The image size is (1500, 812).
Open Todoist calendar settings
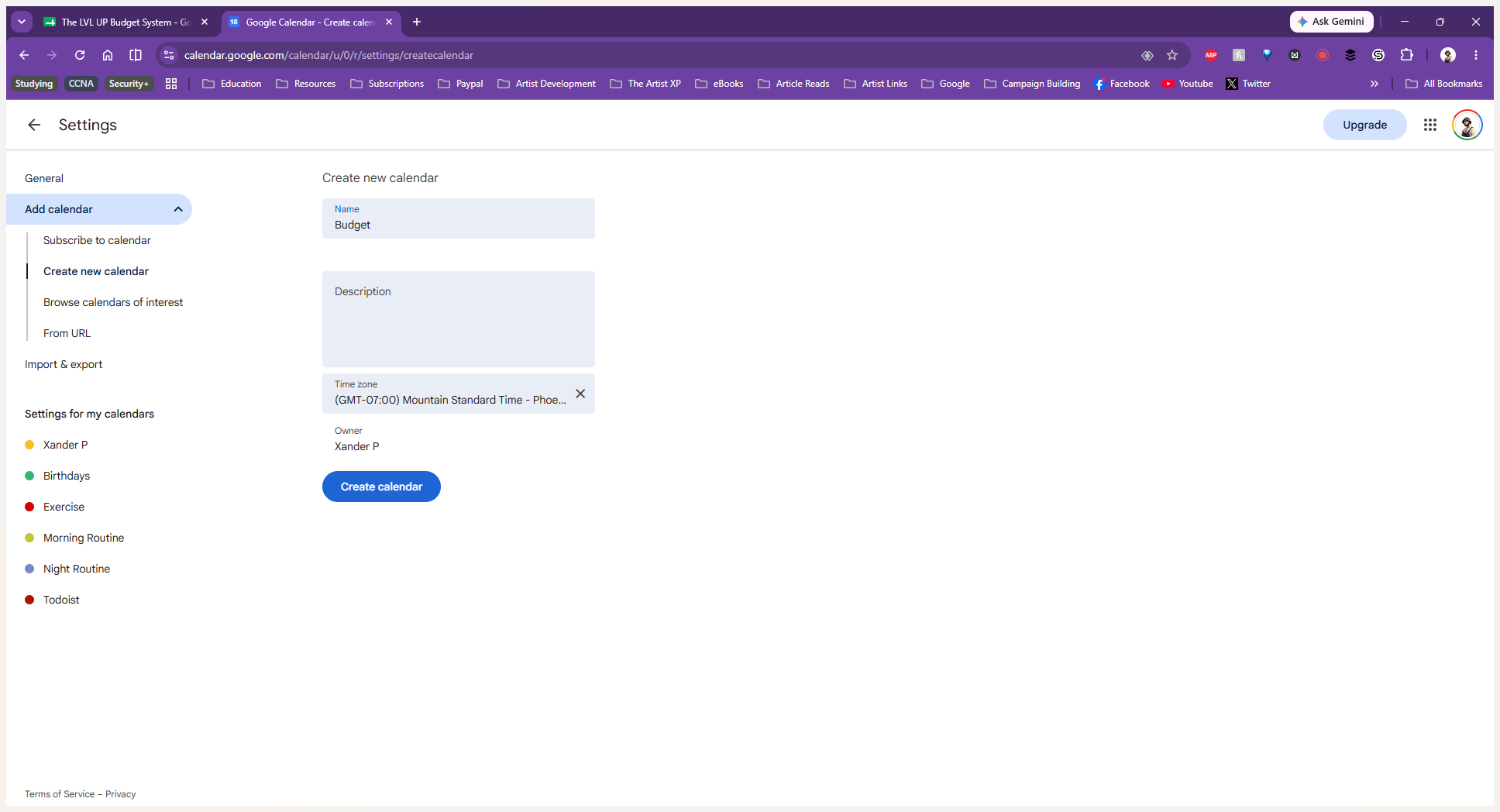click(x=61, y=600)
